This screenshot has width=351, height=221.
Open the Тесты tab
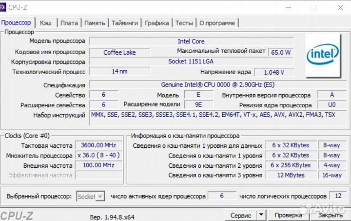tap(184, 23)
